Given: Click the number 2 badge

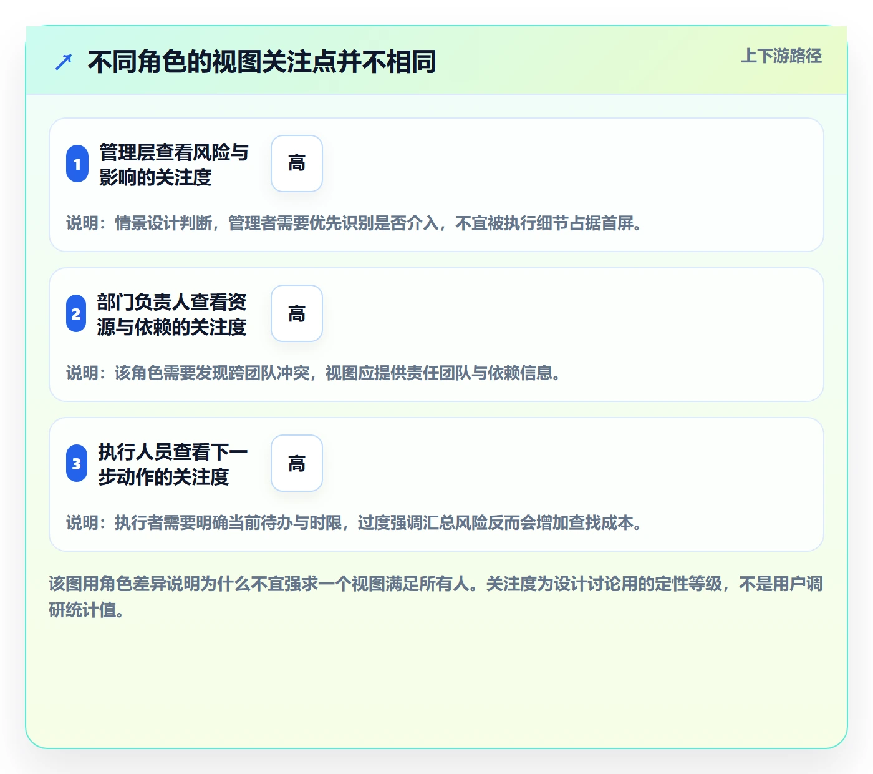Looking at the screenshot, I should 76,314.
